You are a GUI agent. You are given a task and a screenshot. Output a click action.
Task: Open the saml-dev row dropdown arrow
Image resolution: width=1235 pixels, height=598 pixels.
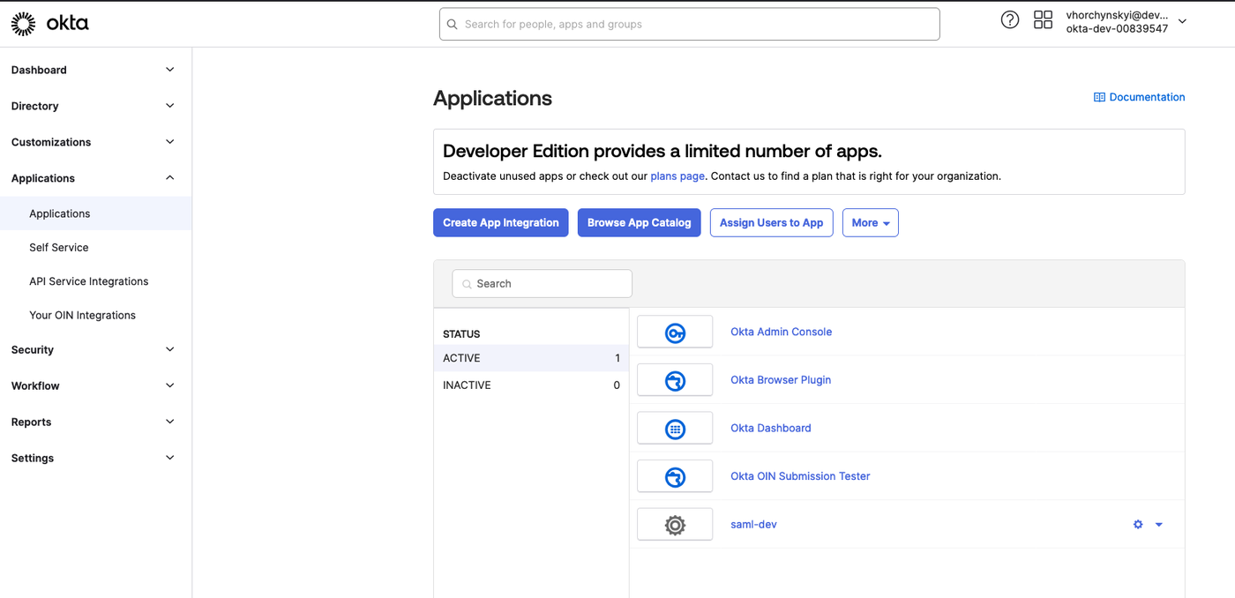tap(1159, 525)
